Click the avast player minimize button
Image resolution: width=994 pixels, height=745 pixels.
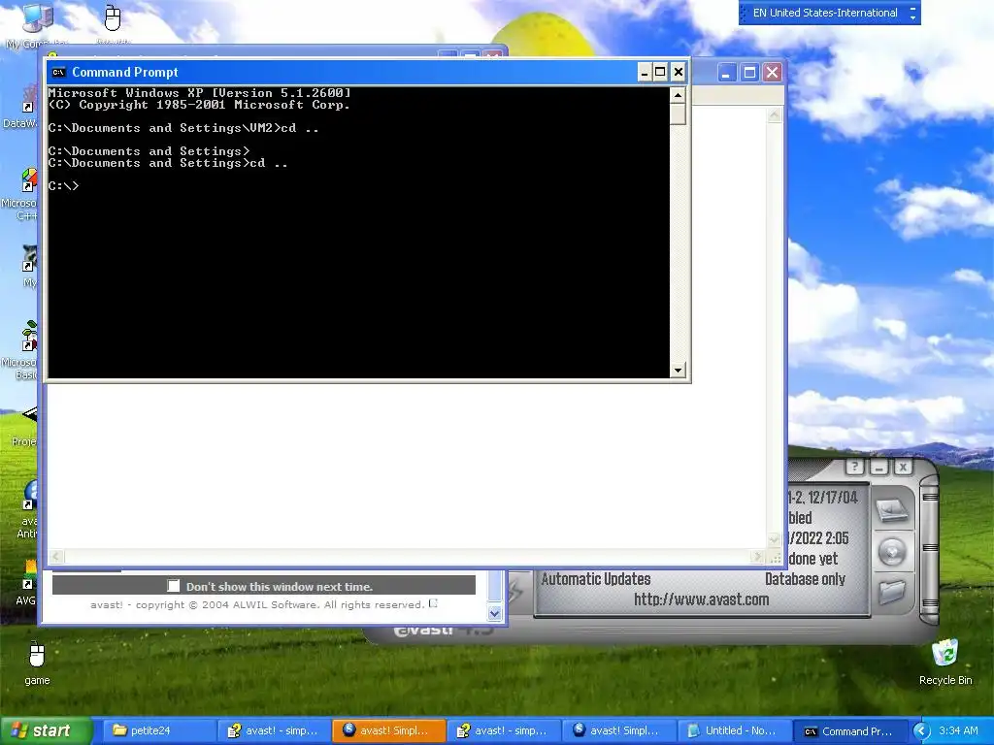878,468
